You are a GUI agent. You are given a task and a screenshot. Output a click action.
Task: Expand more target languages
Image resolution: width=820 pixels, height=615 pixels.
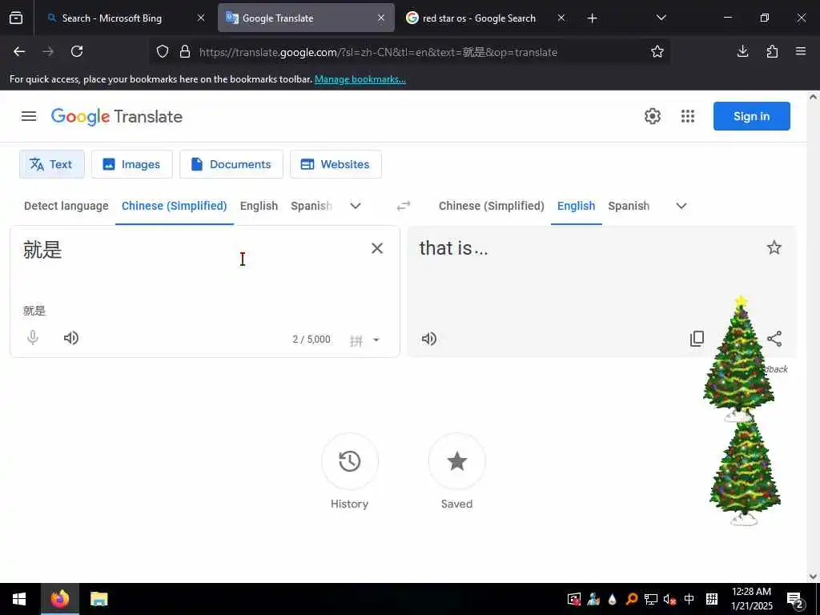coord(681,206)
